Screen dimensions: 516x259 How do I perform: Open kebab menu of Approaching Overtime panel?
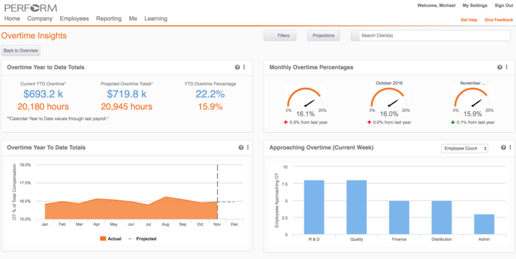510,148
